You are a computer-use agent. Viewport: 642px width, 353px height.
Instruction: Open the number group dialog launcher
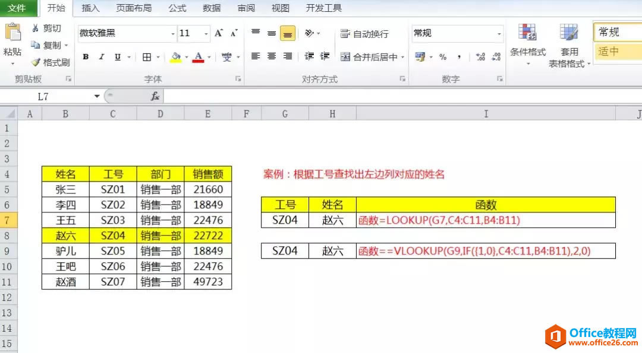click(499, 79)
